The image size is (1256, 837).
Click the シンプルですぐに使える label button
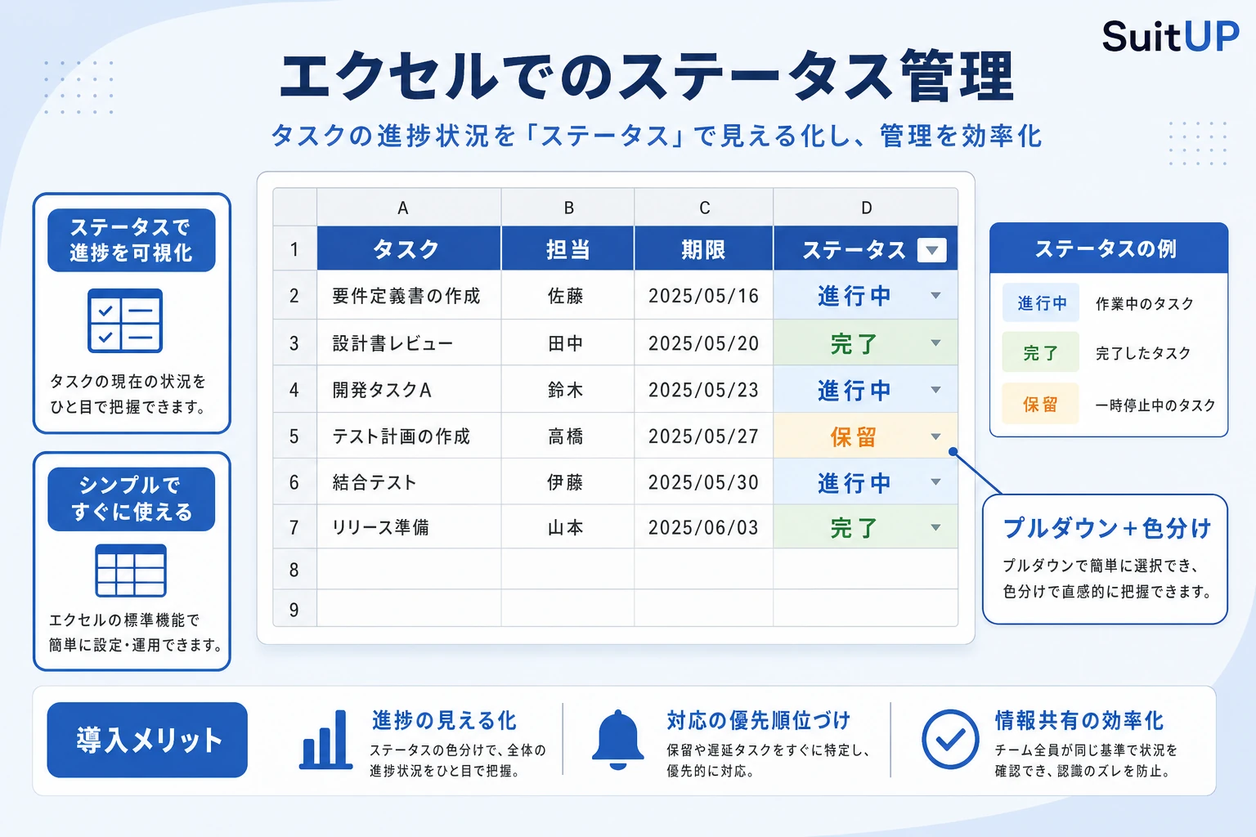point(131,499)
